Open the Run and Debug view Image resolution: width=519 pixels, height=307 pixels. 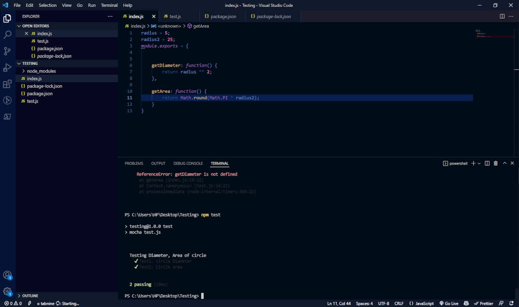[x=7, y=67]
